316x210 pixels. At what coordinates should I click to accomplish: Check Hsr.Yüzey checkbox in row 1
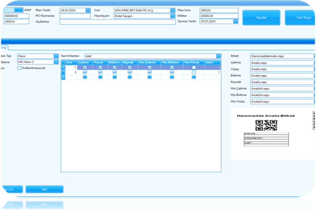194,67
